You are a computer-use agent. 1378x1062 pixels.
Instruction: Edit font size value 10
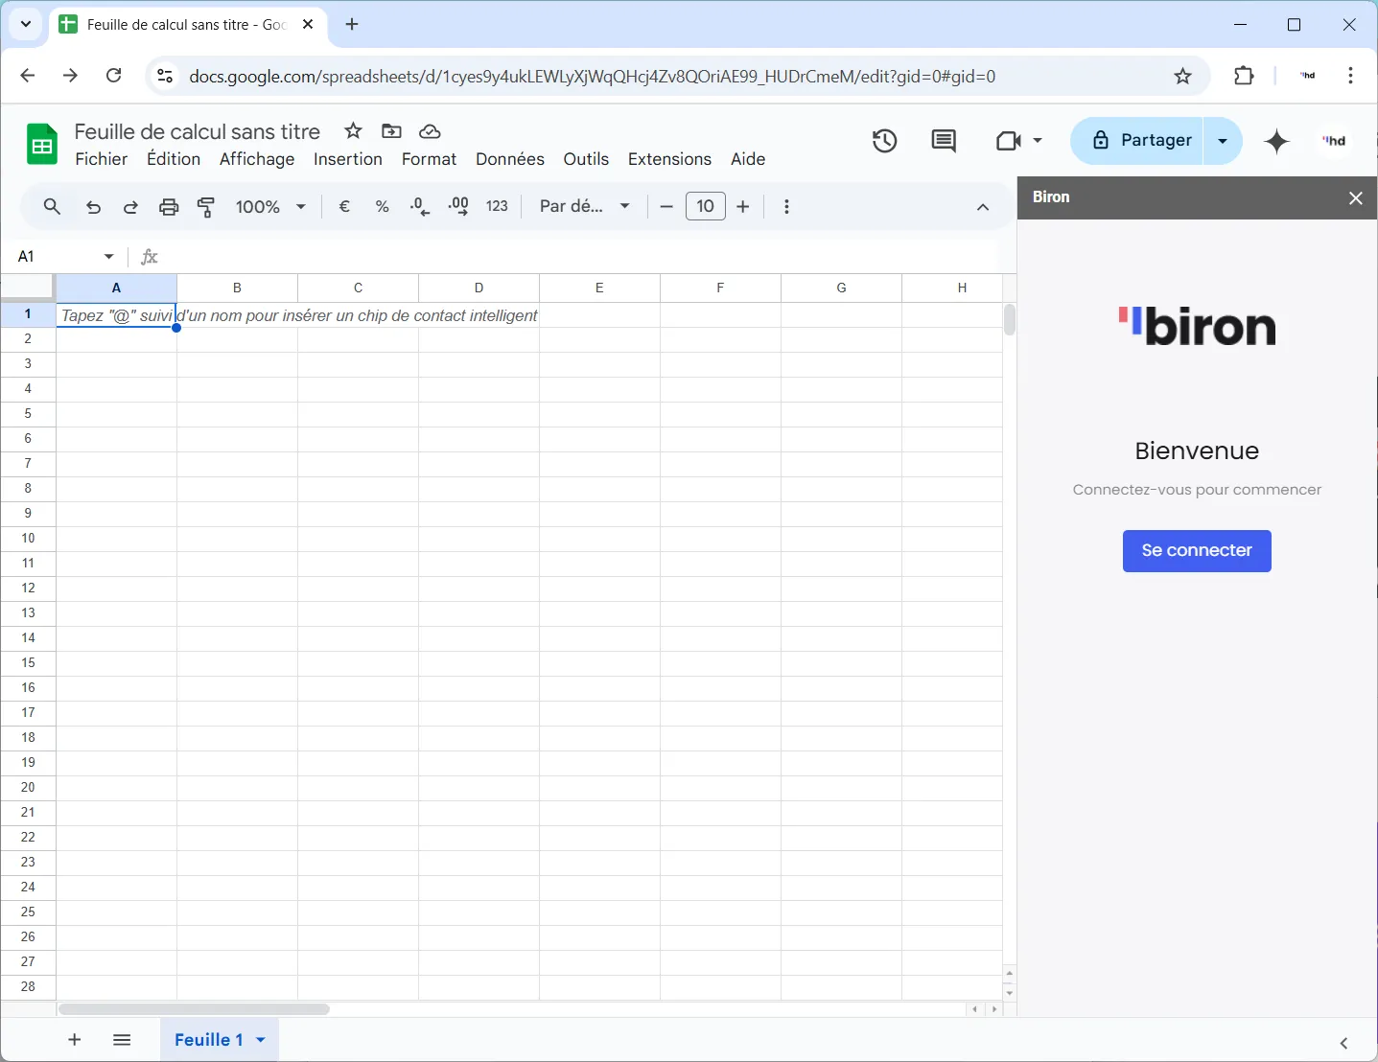pyautogui.click(x=706, y=206)
